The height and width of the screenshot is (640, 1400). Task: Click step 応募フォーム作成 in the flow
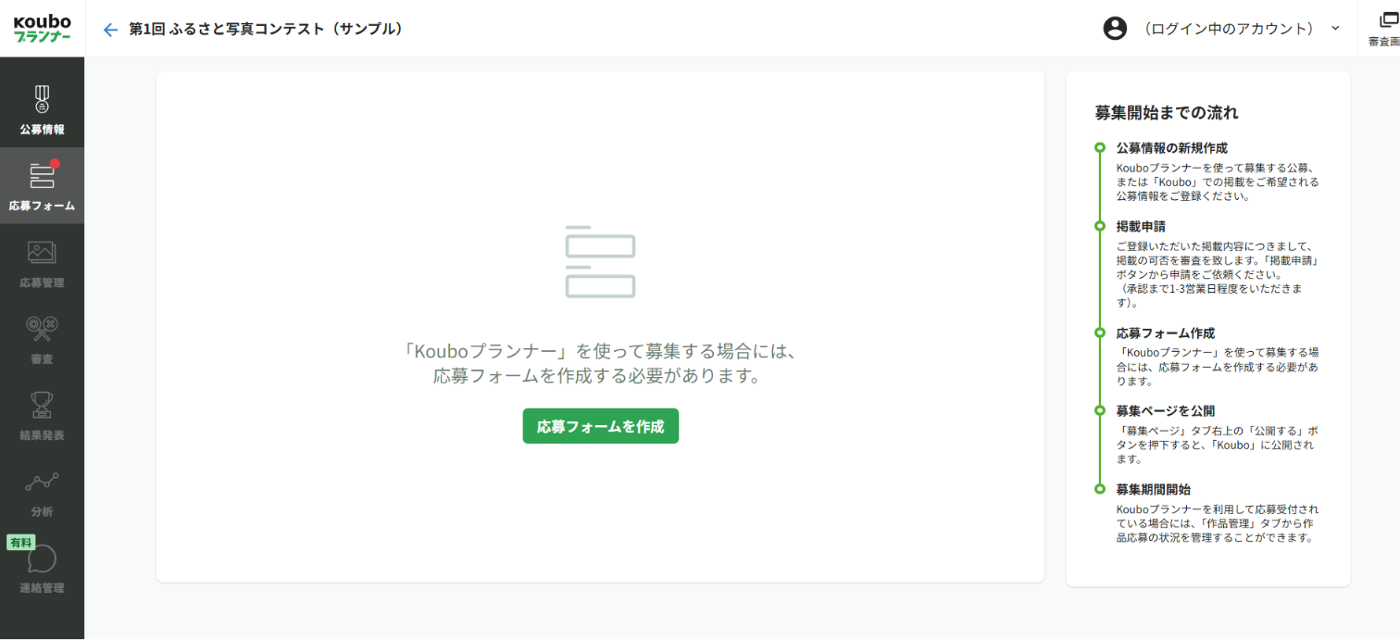click(x=1165, y=333)
